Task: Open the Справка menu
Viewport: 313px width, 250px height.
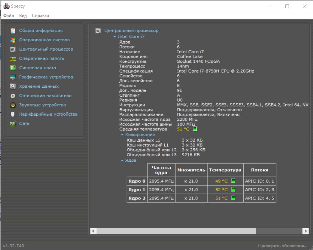Action: click(40, 15)
